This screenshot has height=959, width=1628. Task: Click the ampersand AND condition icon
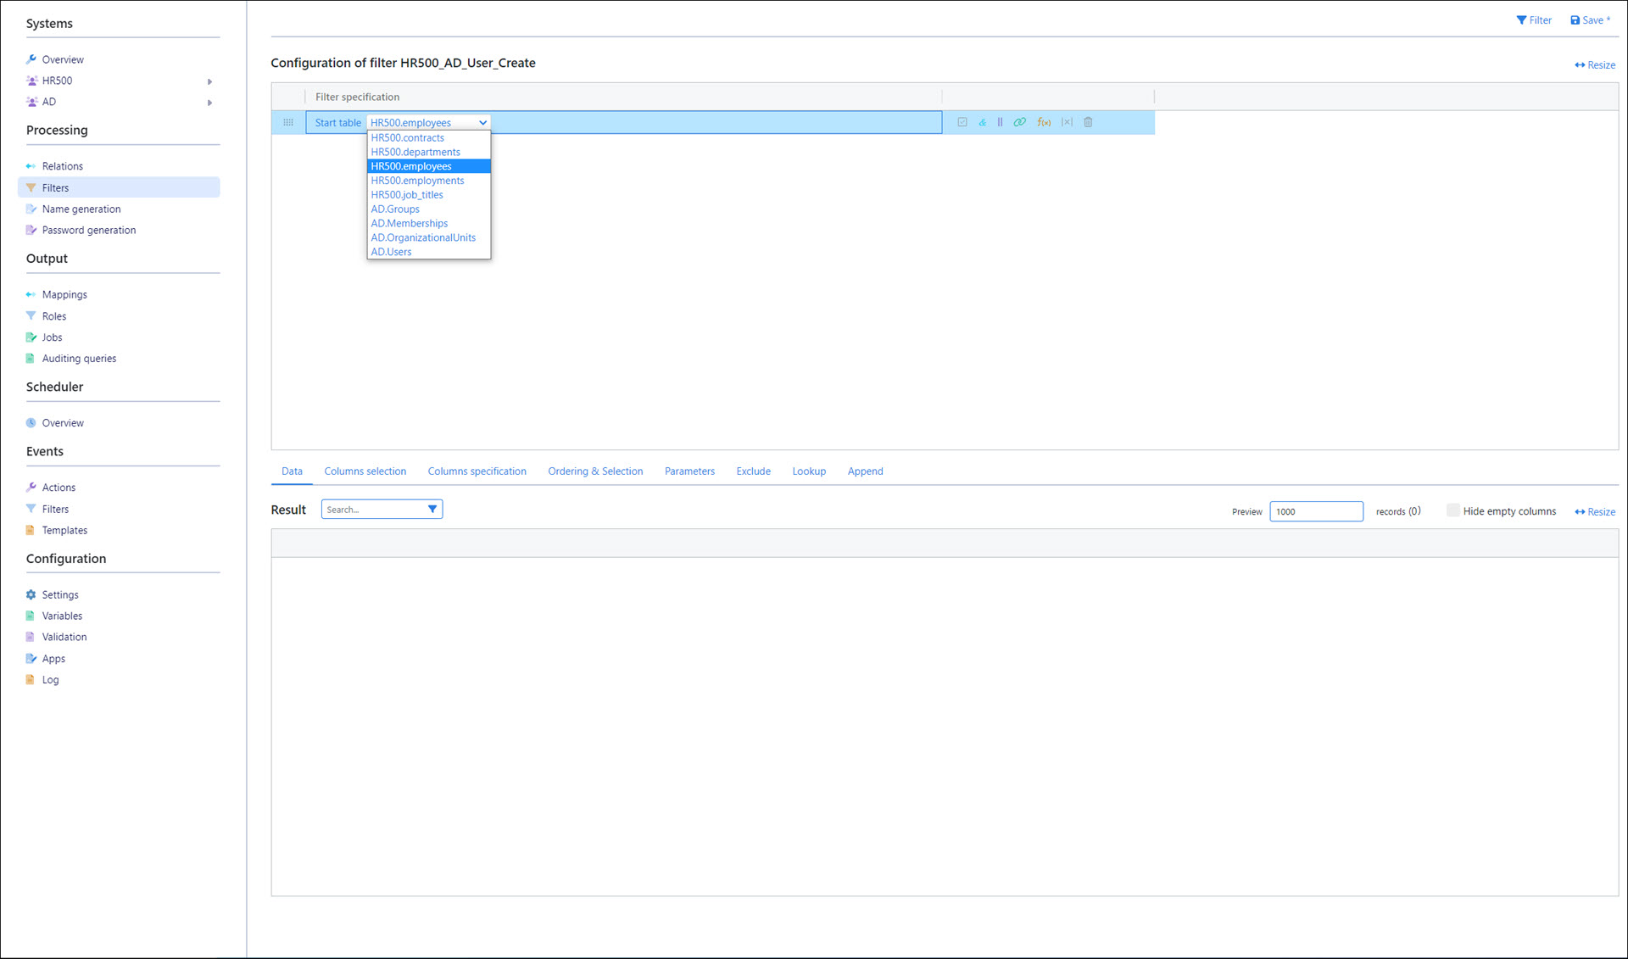click(x=982, y=122)
